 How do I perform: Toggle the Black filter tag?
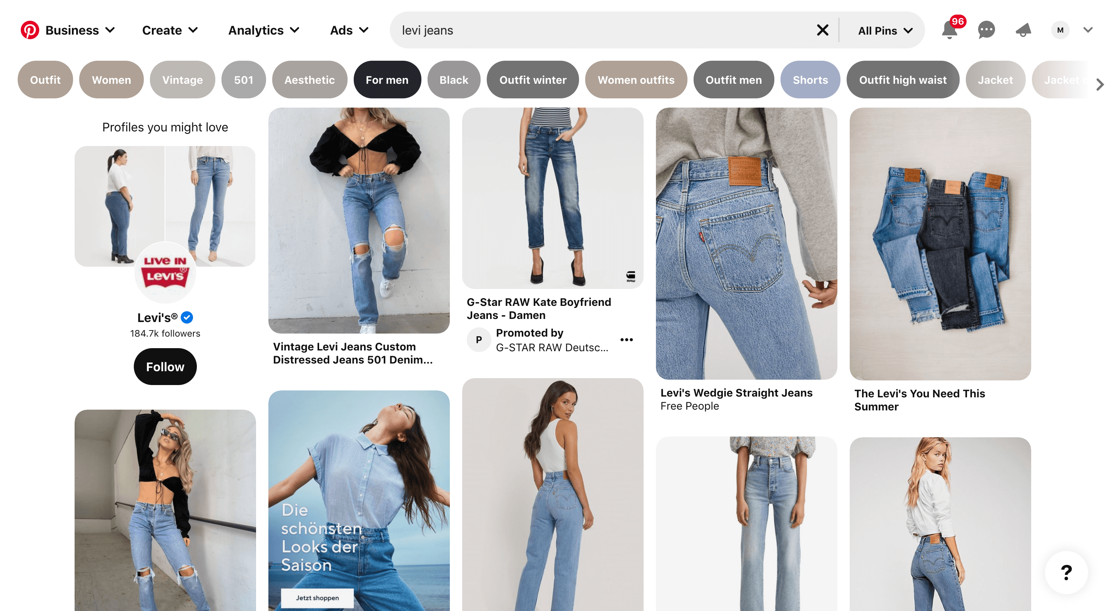(453, 79)
